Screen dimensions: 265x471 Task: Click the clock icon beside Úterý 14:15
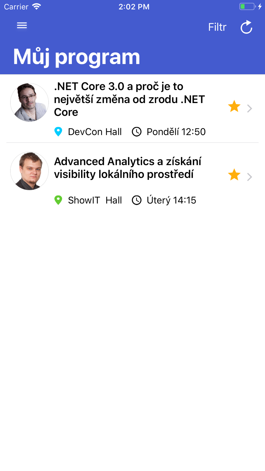(x=137, y=200)
